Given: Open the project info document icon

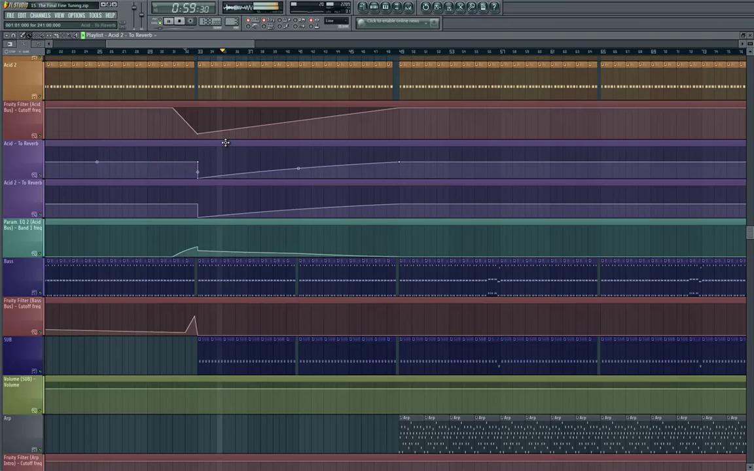Looking at the screenshot, I should [483, 7].
